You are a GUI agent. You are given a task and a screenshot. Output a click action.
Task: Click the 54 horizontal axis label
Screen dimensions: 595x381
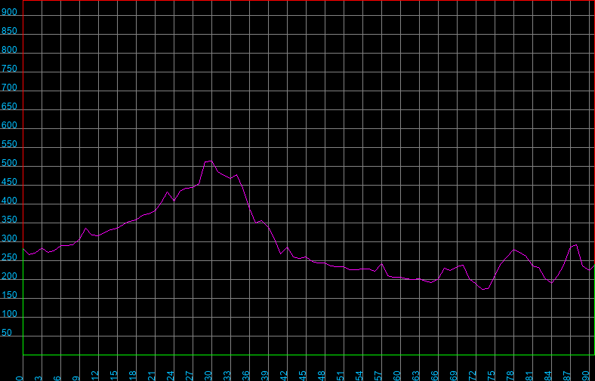pos(359,376)
